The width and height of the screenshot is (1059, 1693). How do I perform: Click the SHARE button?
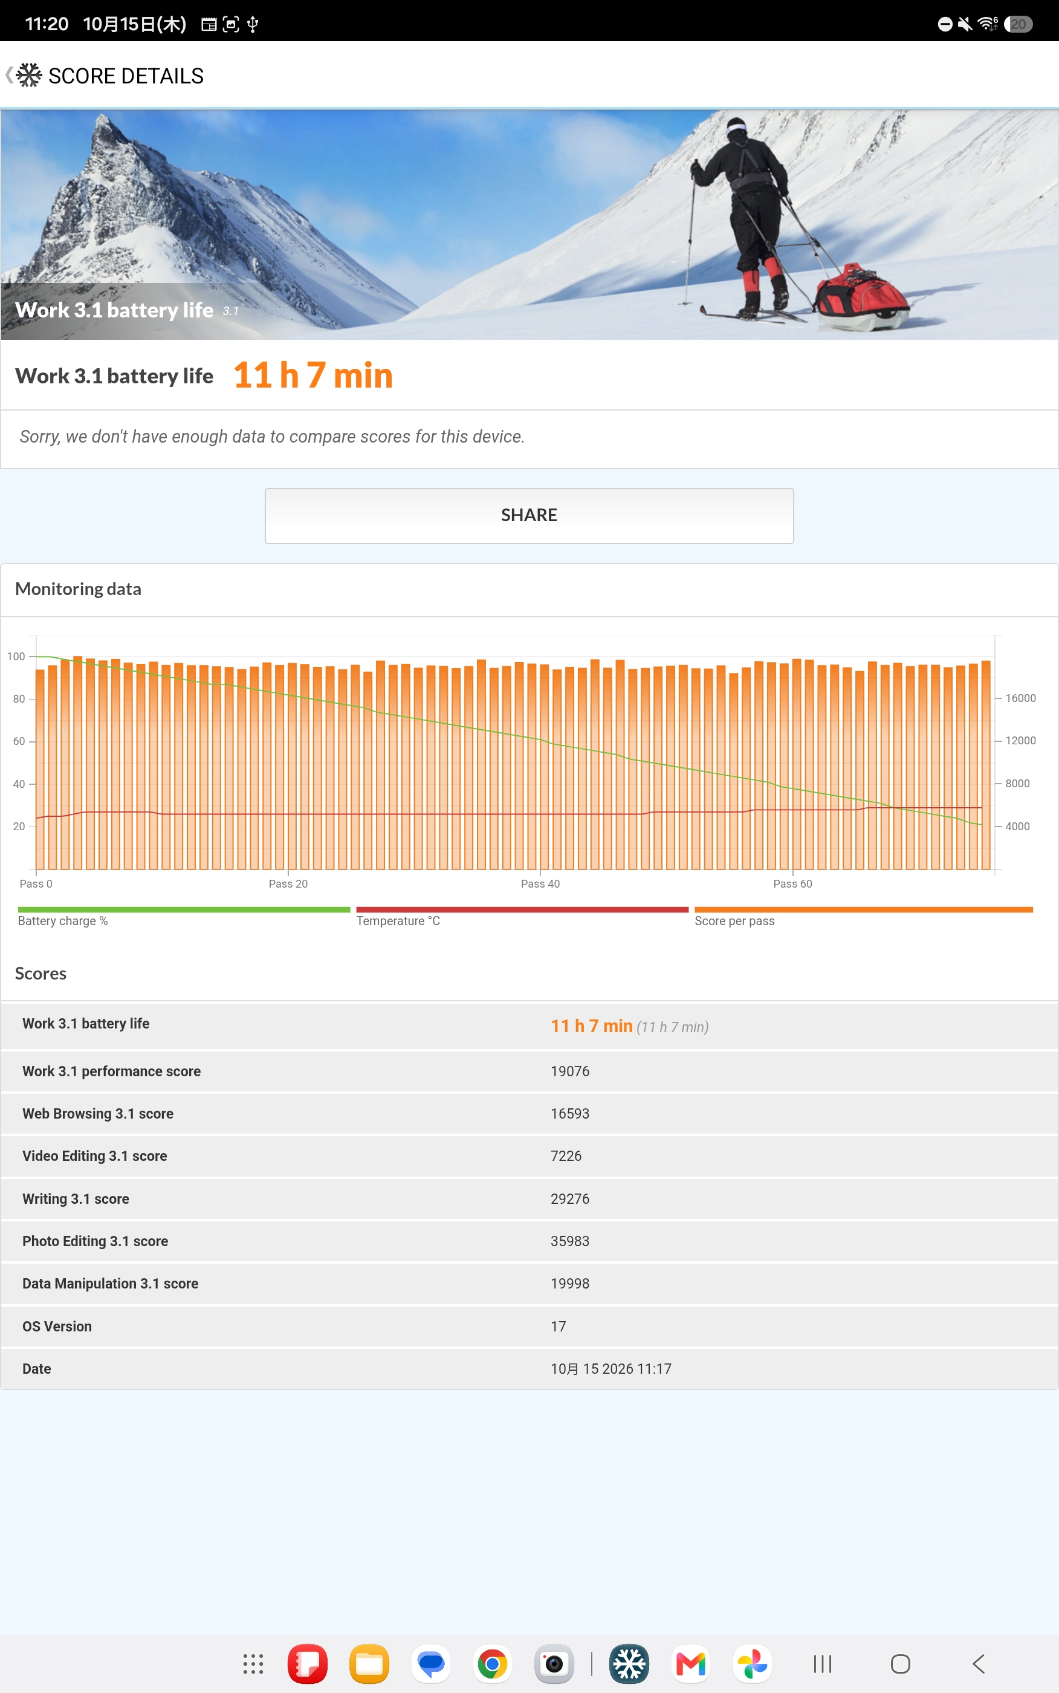pyautogui.click(x=529, y=516)
